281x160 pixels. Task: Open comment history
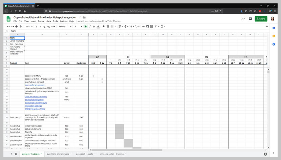250,19
